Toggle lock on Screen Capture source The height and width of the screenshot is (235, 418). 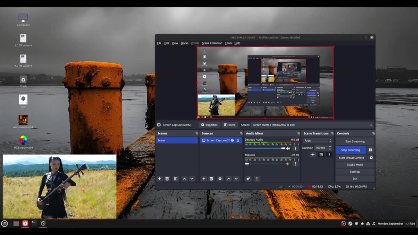(238, 140)
